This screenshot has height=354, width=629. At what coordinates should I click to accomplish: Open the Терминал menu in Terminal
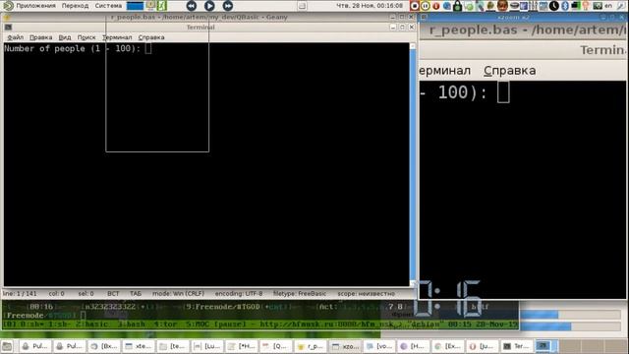coord(117,37)
